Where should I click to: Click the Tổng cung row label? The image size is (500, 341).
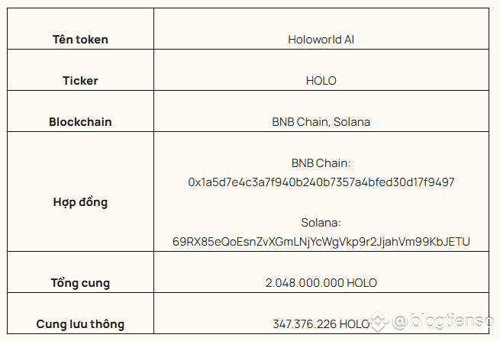[80, 283]
